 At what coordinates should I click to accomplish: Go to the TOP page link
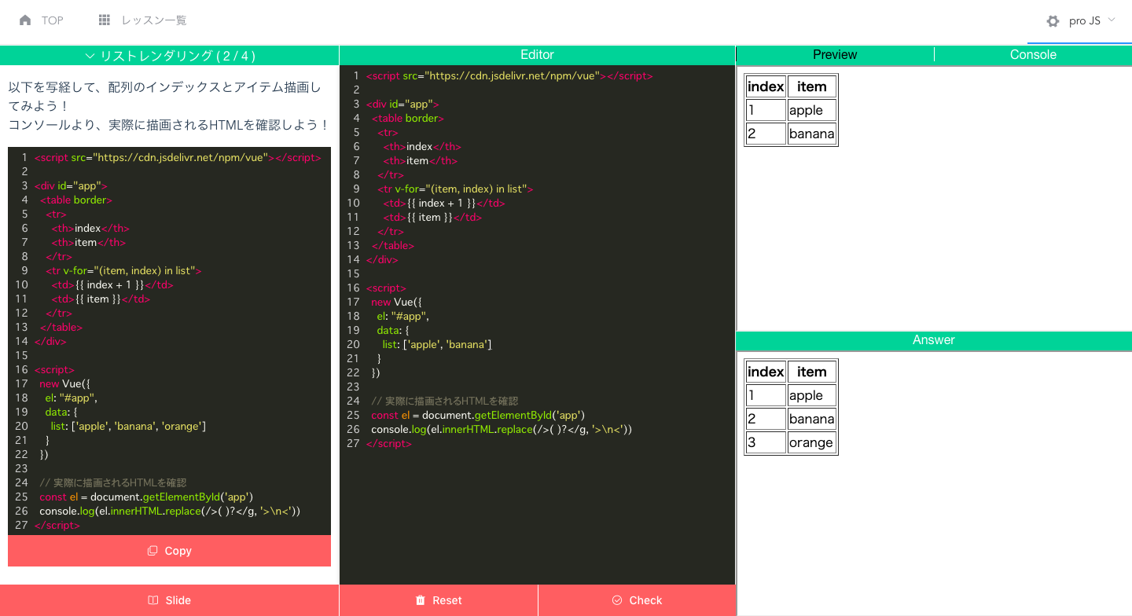pyautogui.click(x=52, y=20)
